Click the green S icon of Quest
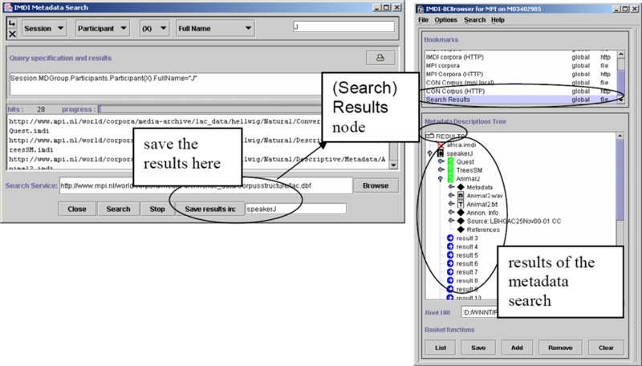Screen dimensions: 642x366 click(x=450, y=161)
